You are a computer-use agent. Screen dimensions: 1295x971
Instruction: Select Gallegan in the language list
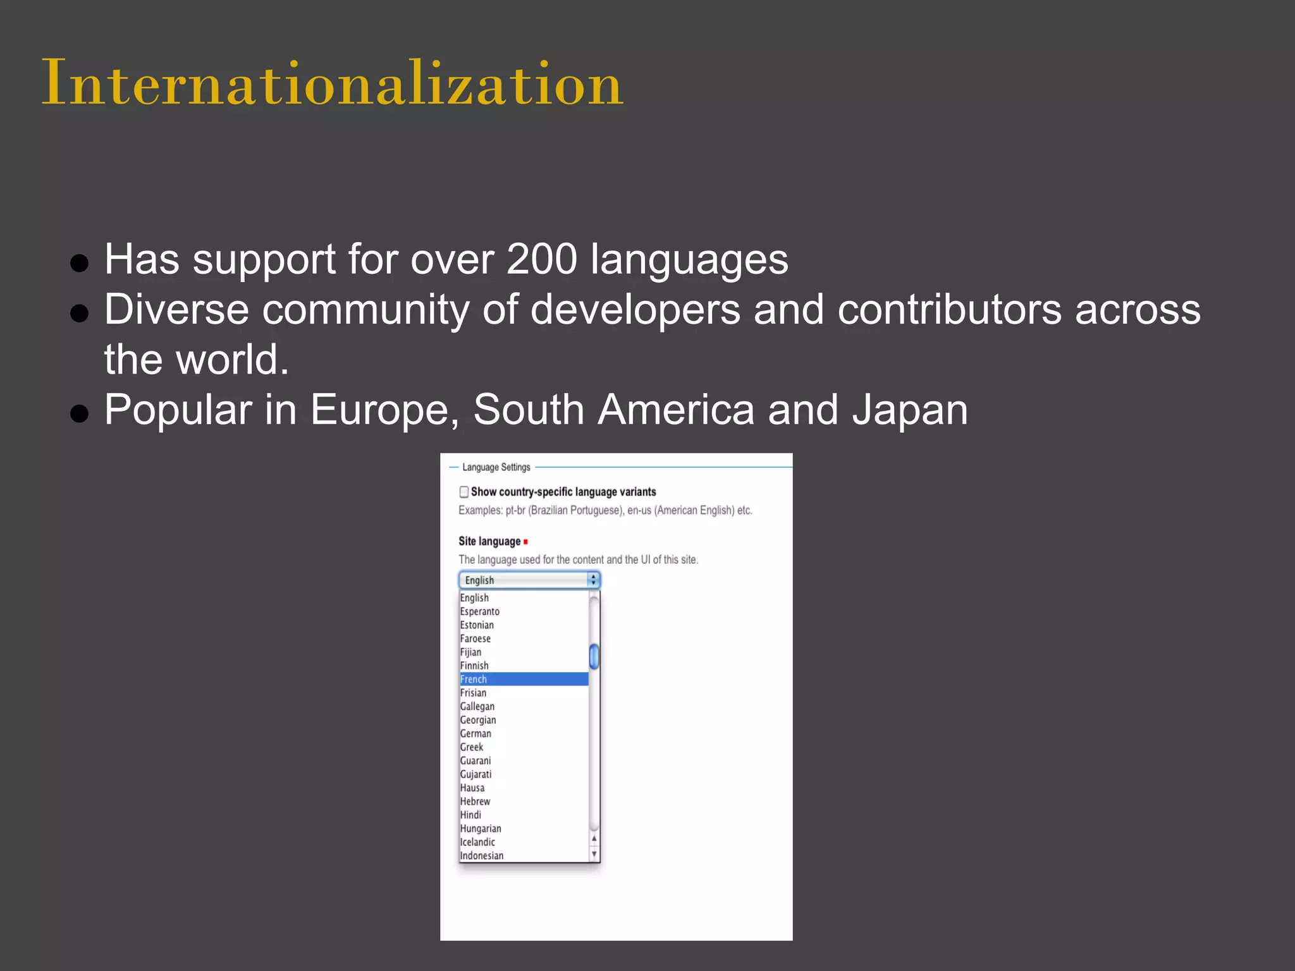pos(524,706)
